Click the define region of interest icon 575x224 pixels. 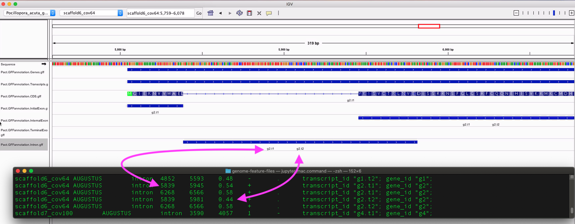(x=250, y=13)
